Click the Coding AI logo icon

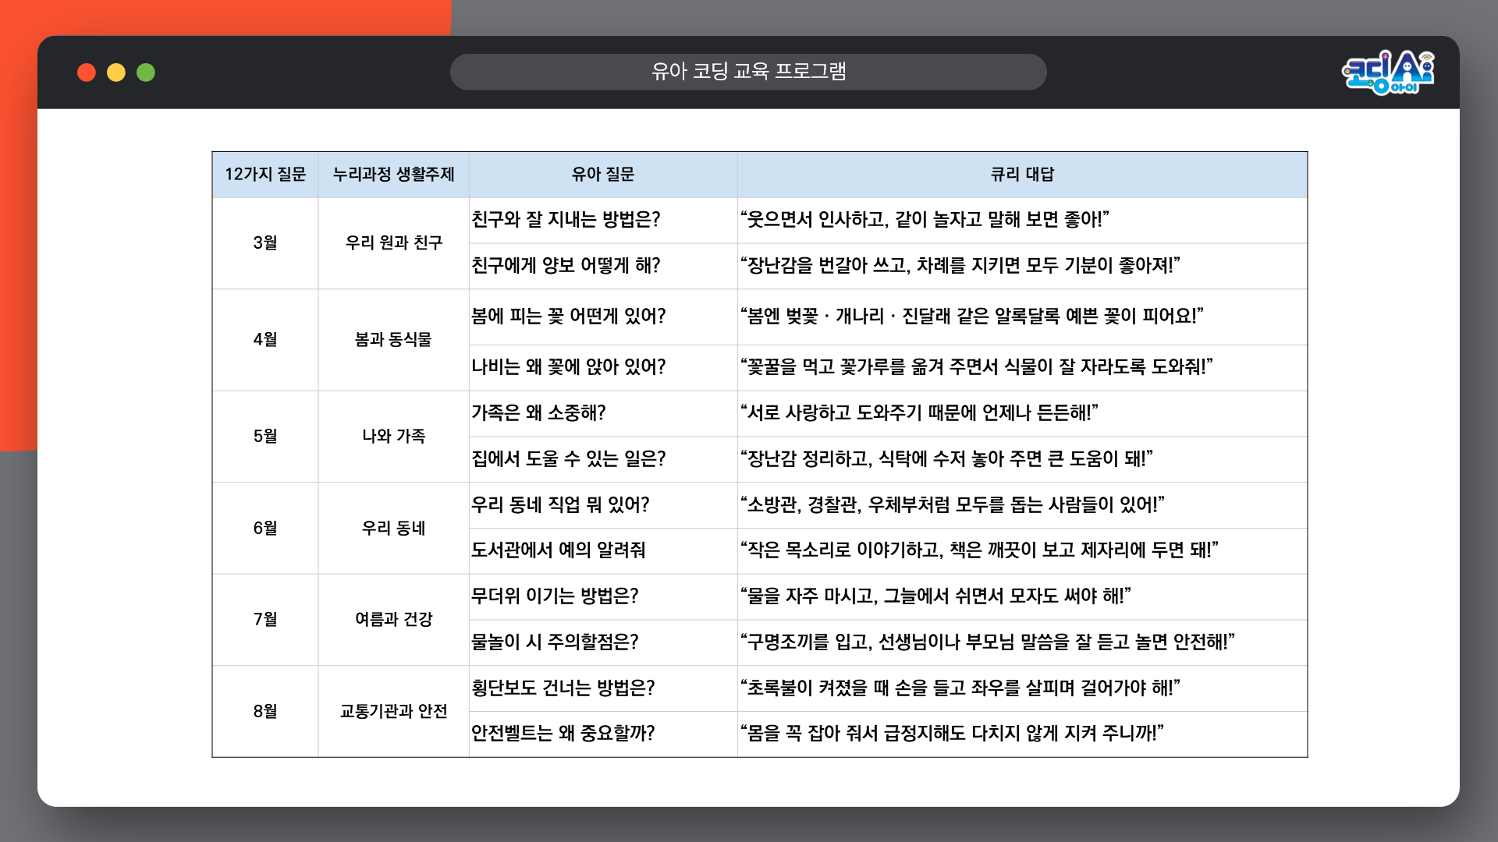coord(1387,73)
